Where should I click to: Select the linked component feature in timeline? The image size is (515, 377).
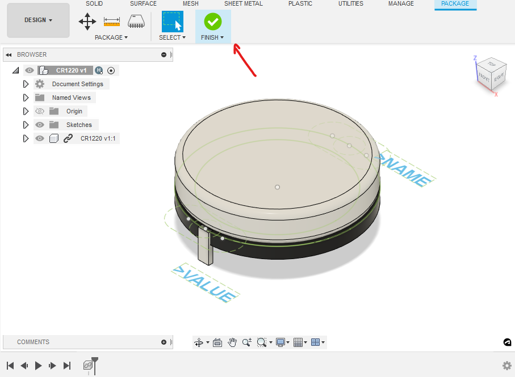(x=87, y=365)
